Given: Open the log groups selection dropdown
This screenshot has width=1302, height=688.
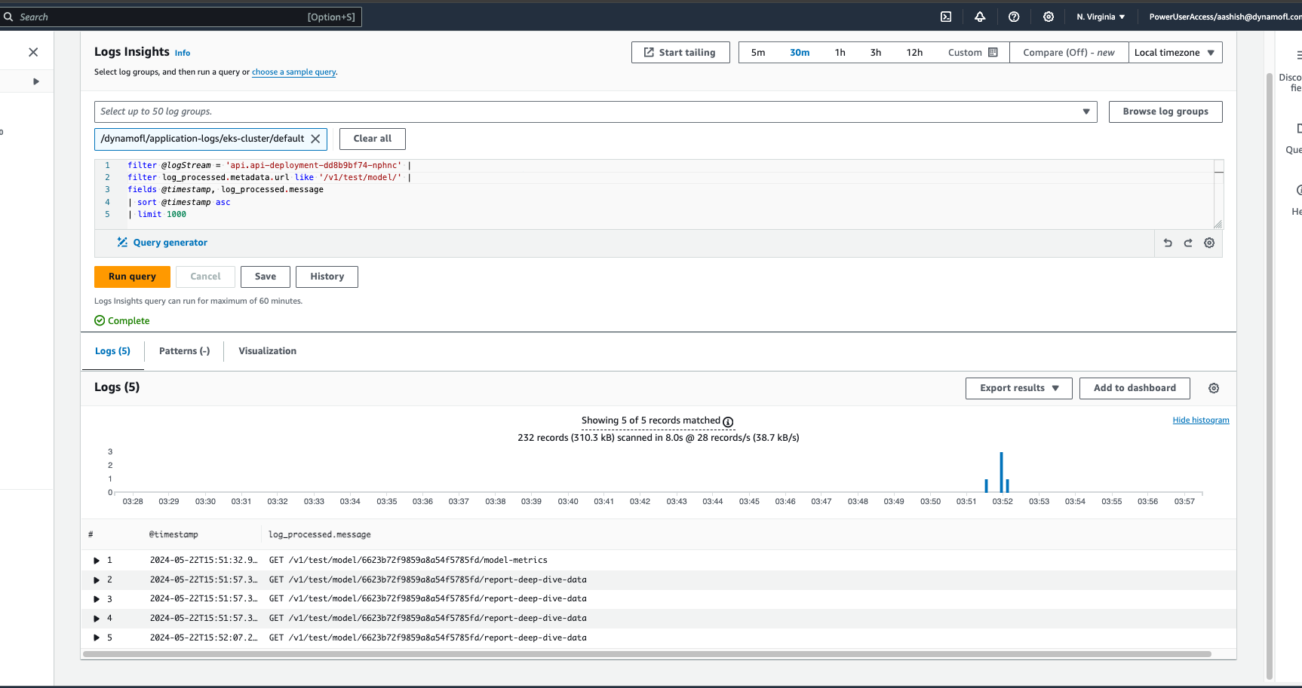Looking at the screenshot, I should coord(596,112).
